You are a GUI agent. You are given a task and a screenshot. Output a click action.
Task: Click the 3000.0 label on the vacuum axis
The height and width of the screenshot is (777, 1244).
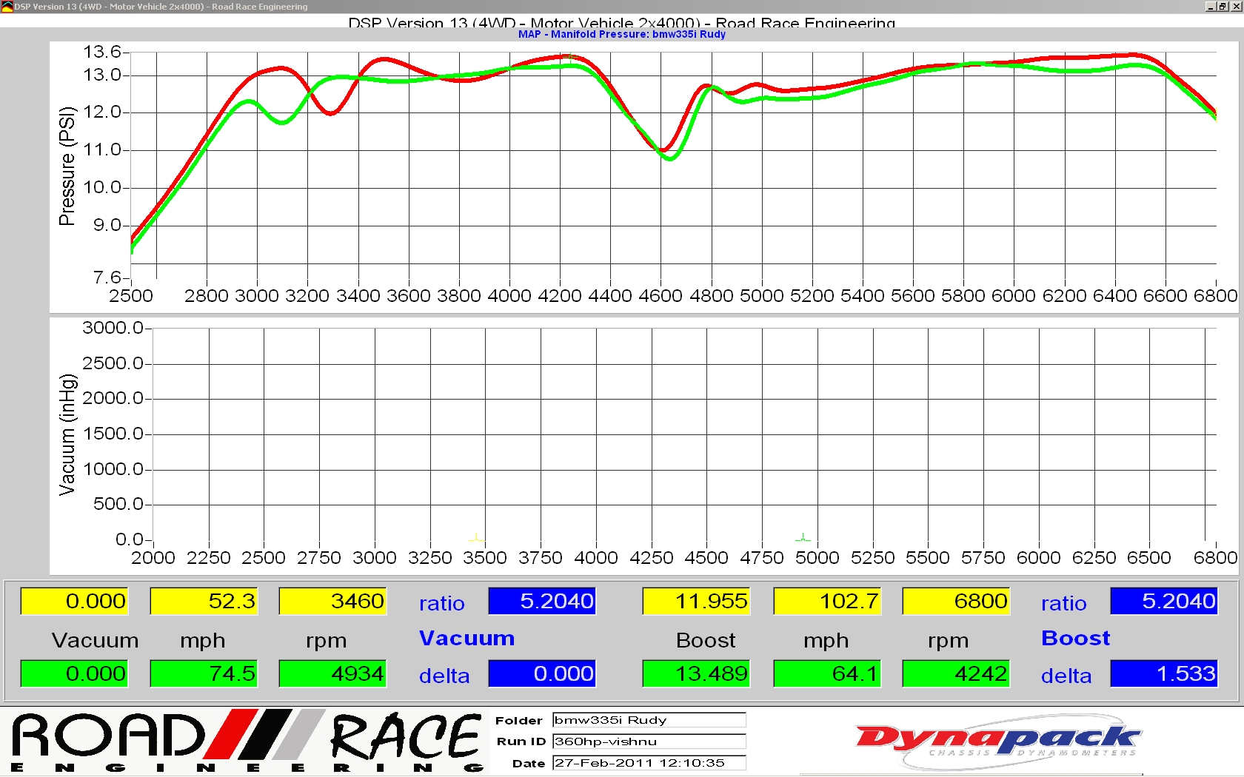(x=113, y=328)
